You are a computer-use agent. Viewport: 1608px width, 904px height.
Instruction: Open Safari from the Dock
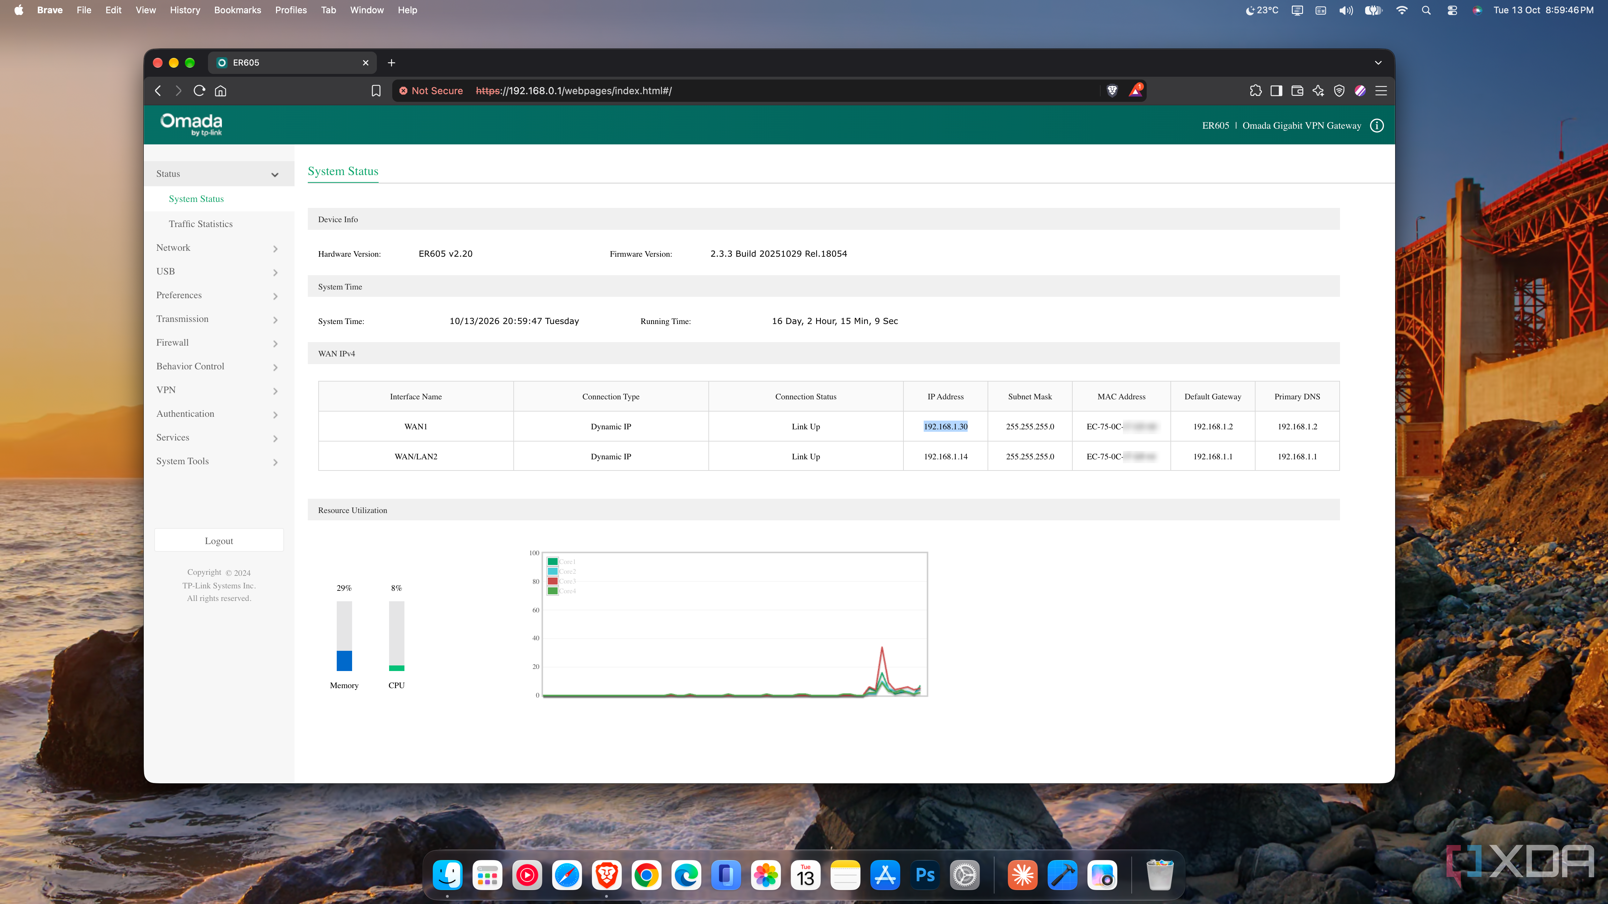(x=566, y=875)
